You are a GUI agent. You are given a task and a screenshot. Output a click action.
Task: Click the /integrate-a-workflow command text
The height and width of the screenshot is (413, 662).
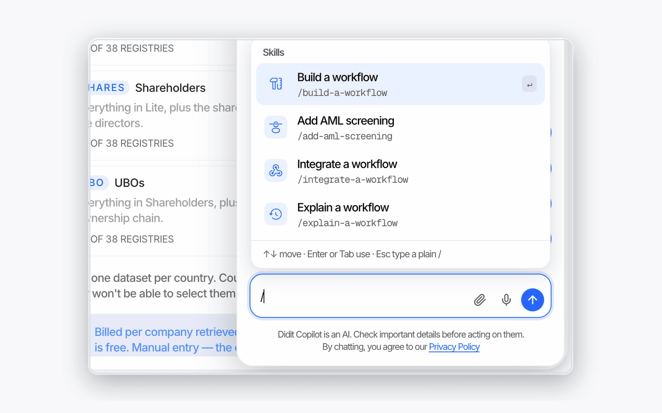coord(353,180)
